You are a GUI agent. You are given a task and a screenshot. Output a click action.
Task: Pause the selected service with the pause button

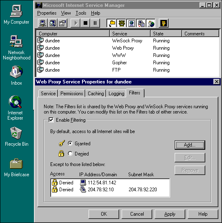pyautogui.click(x=95, y=23)
